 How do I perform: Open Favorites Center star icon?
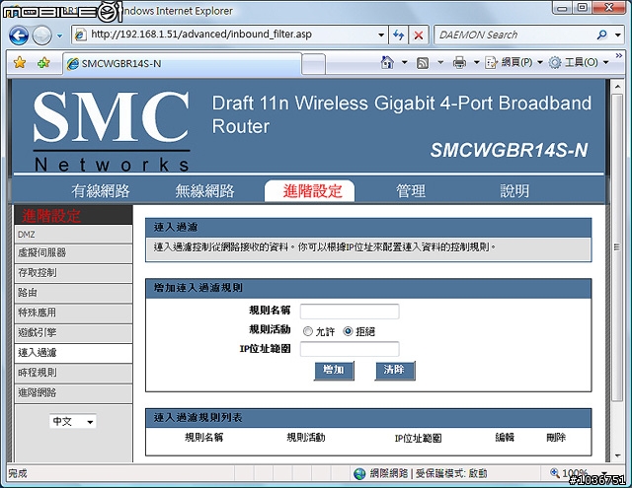click(20, 63)
